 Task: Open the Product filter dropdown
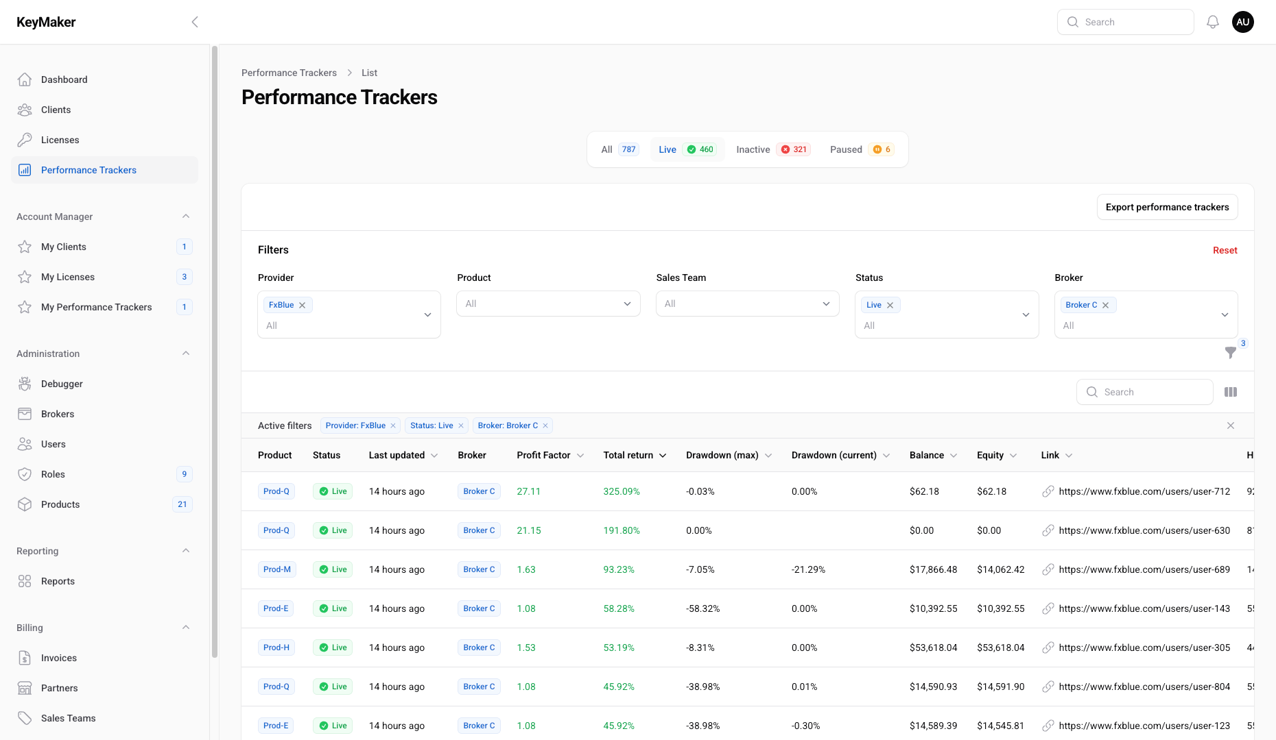click(x=548, y=304)
